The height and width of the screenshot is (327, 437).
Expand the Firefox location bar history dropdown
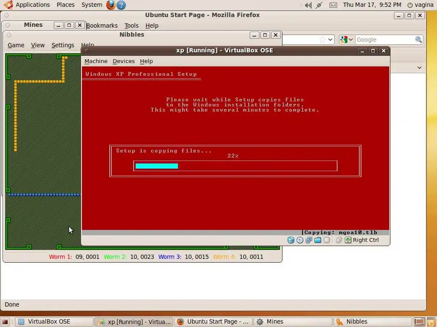(330, 40)
